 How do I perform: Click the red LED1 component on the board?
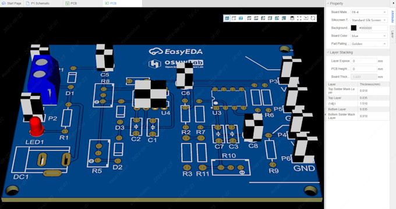click(x=37, y=126)
